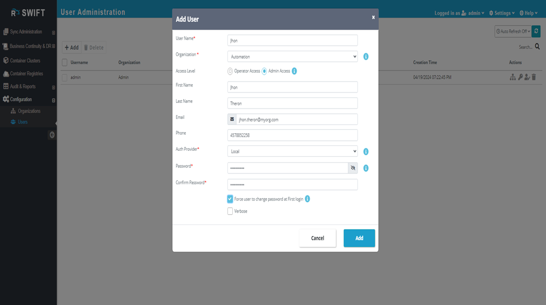The image size is (546, 305).
Task: Click the R-SWIFT logo
Action: [28, 13]
